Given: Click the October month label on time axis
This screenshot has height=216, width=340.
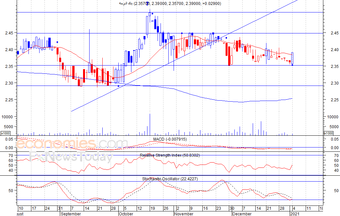Looking at the screenshot, I should pyautogui.click(x=126, y=214).
